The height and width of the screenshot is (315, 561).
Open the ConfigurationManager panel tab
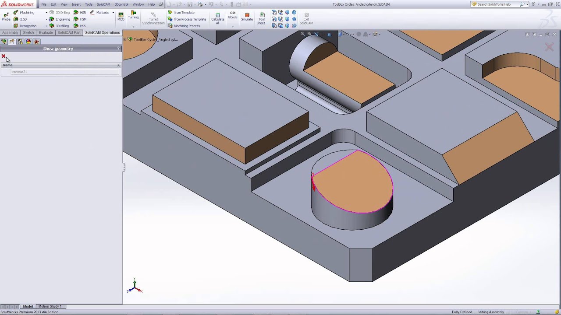click(20, 42)
